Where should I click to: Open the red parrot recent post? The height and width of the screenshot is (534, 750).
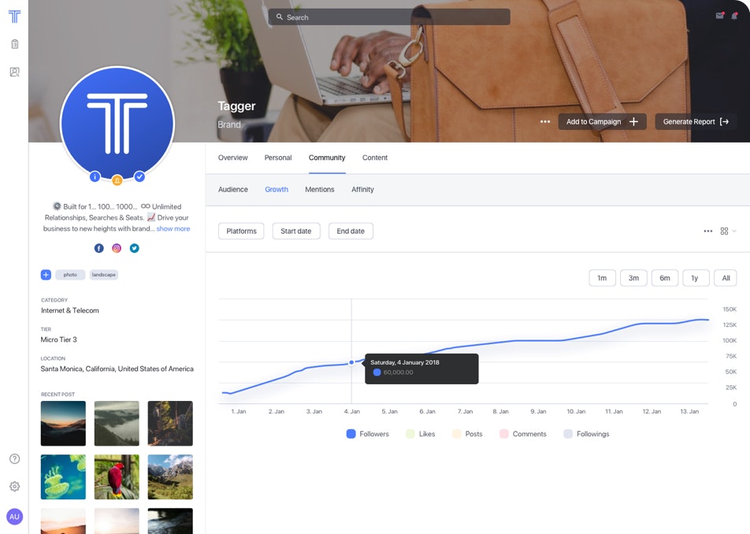(117, 477)
